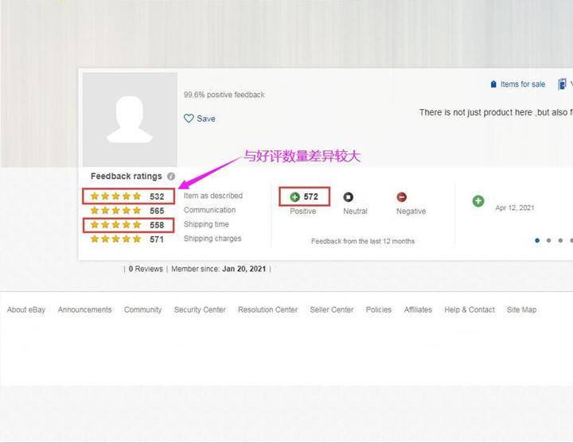Image resolution: width=573 pixels, height=443 pixels.
Task: Click the five stars for Shipping charges
Action: coord(116,239)
